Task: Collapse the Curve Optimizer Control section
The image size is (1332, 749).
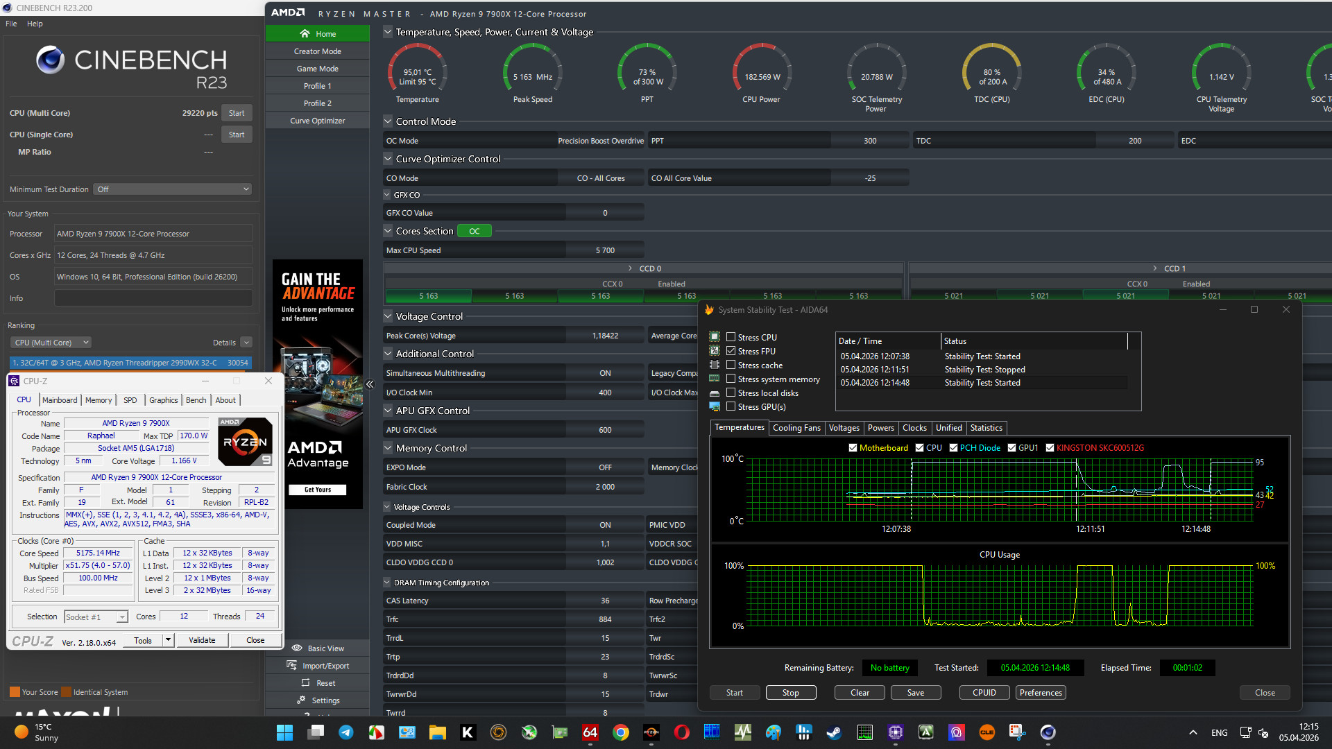Action: tap(388, 159)
